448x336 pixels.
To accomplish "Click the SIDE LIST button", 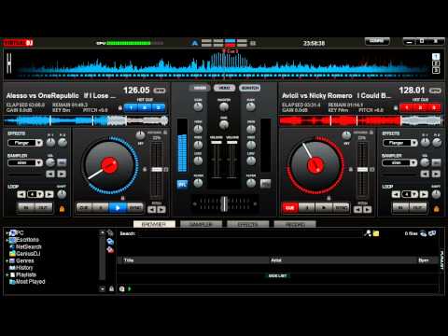I will click(277, 275).
